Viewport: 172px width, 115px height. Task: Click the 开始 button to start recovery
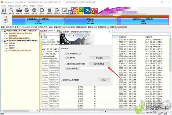pos(104,80)
